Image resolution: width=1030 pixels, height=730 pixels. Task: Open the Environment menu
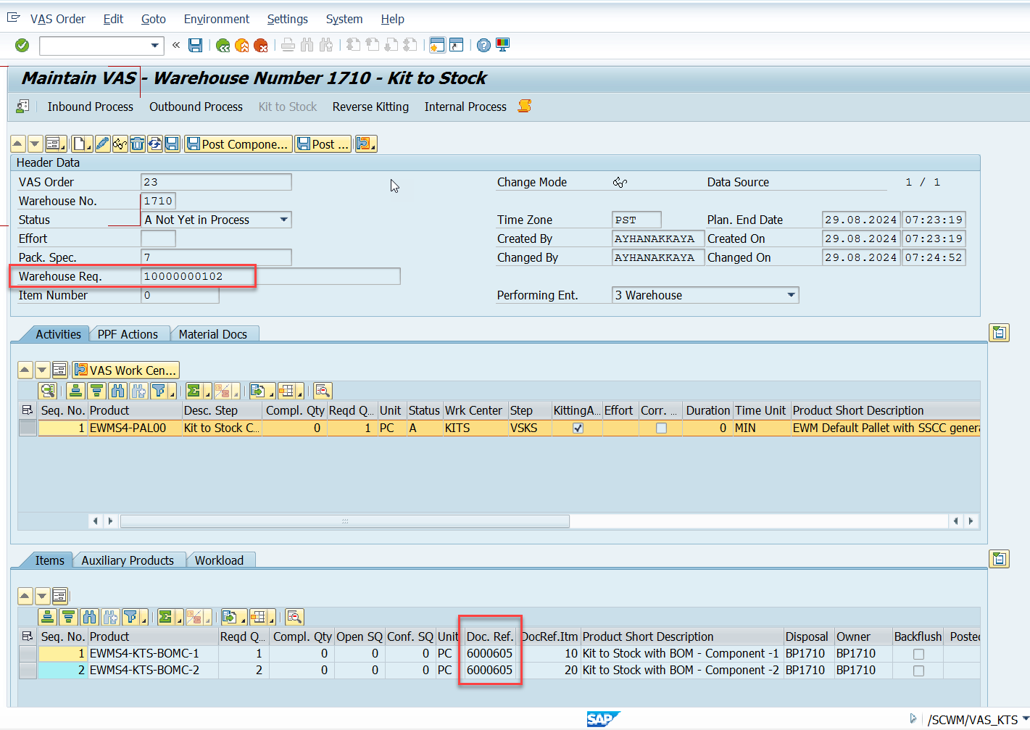216,19
